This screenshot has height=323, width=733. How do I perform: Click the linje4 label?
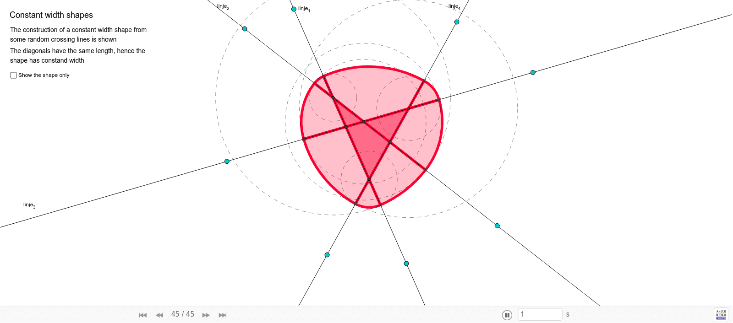(454, 7)
